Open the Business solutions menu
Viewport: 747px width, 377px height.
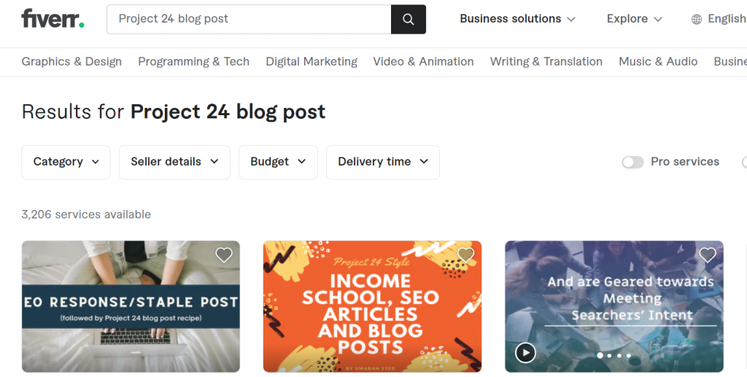(x=517, y=19)
